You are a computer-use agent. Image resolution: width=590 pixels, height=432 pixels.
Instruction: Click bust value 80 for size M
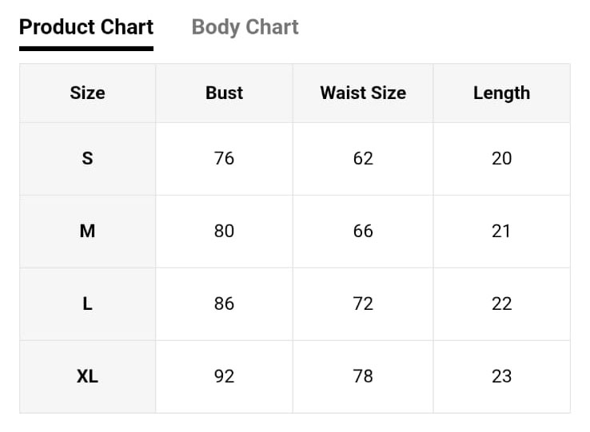tap(225, 231)
